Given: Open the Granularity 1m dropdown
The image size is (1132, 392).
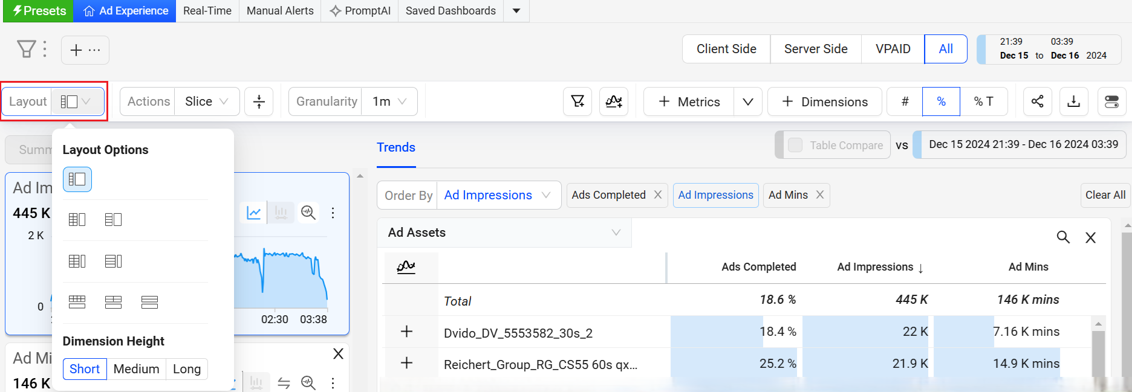Looking at the screenshot, I should 389,101.
